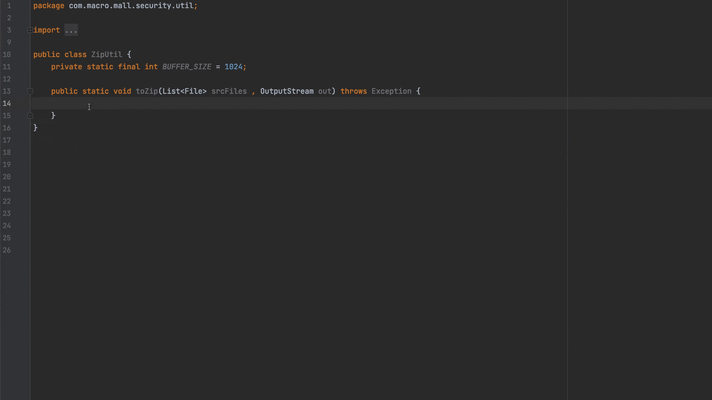
Task: Click the OutputStream type on line 13
Action: [x=286, y=91]
